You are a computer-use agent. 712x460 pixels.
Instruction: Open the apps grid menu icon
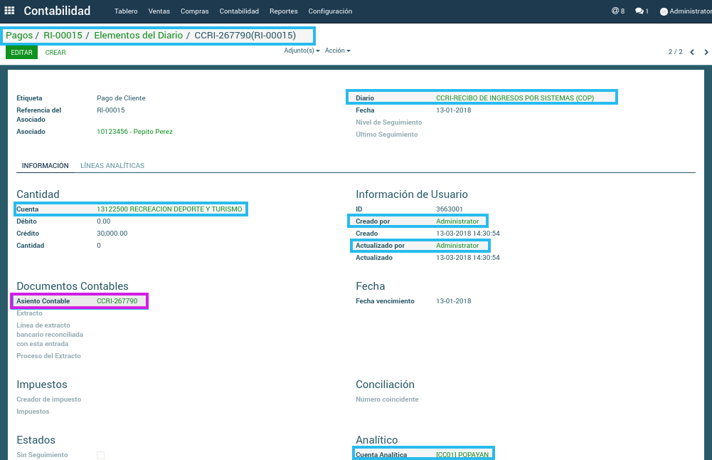tap(9, 11)
